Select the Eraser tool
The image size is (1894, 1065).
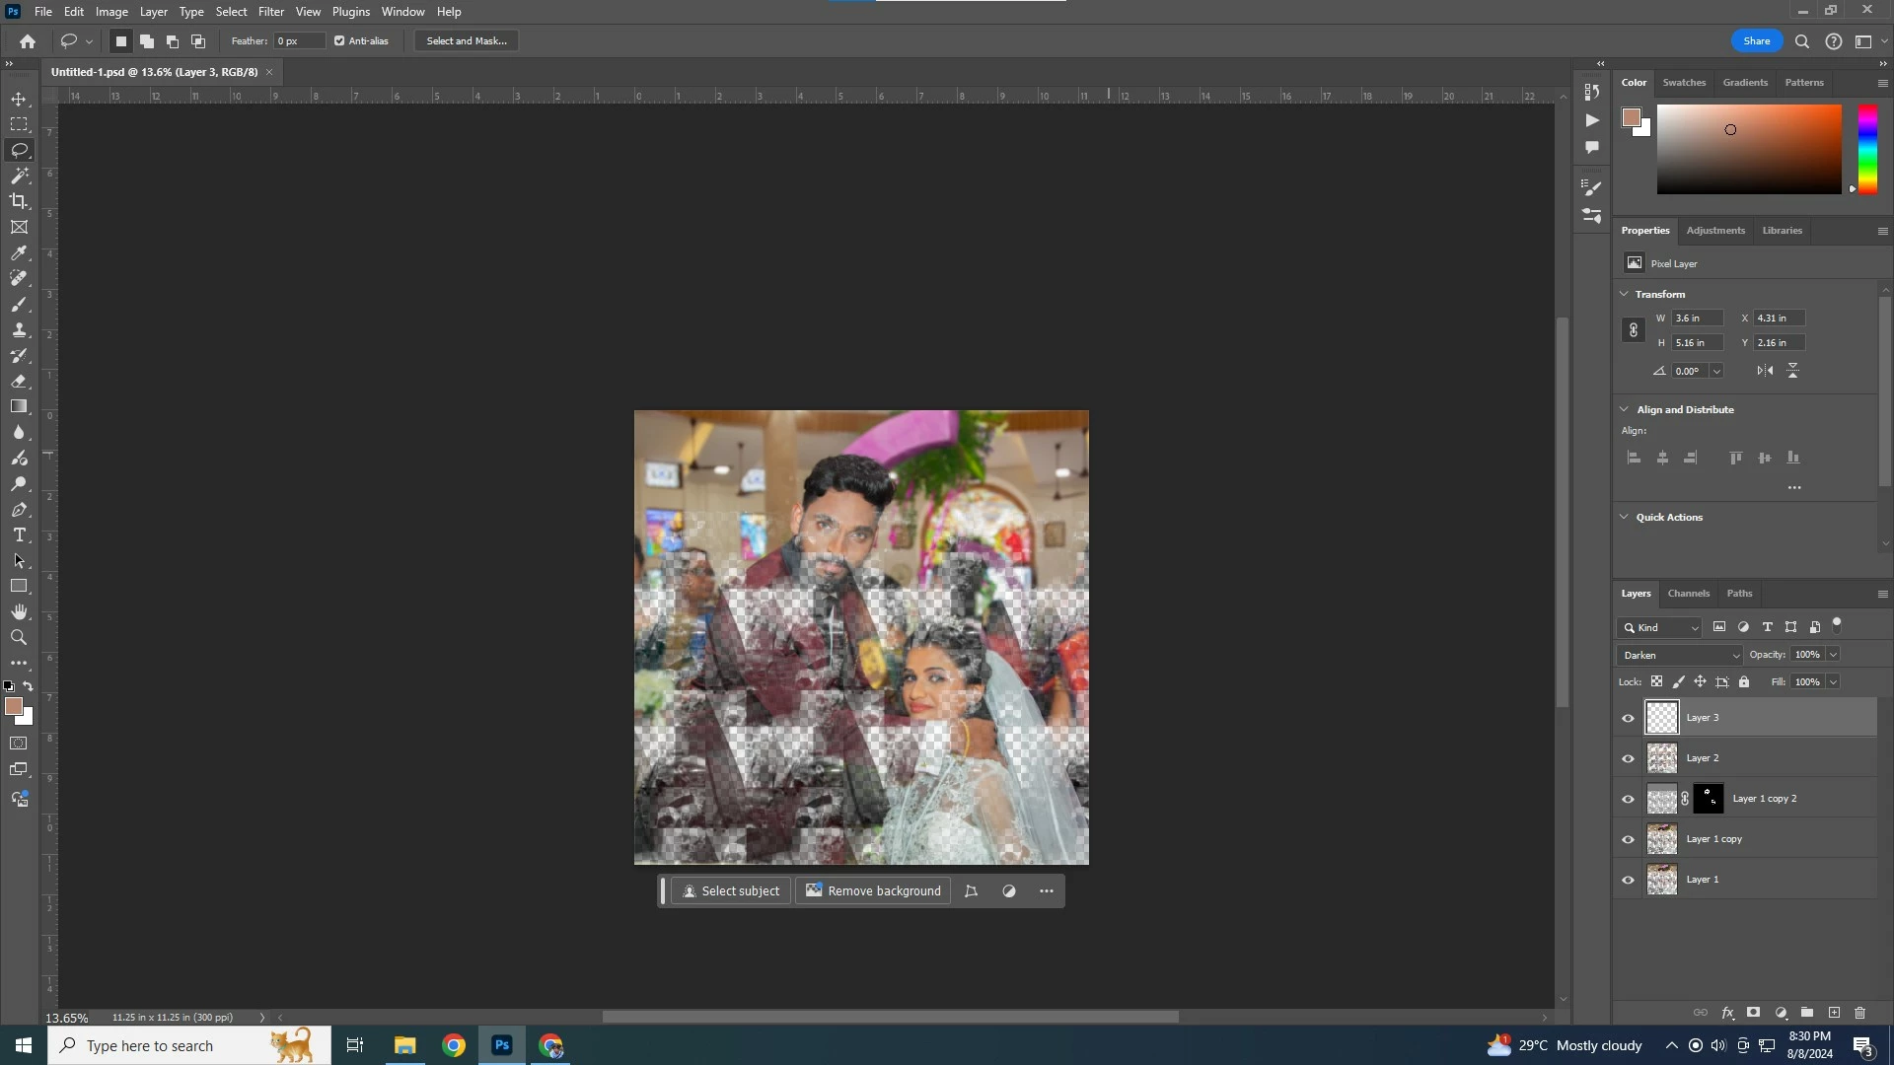pyautogui.click(x=19, y=381)
